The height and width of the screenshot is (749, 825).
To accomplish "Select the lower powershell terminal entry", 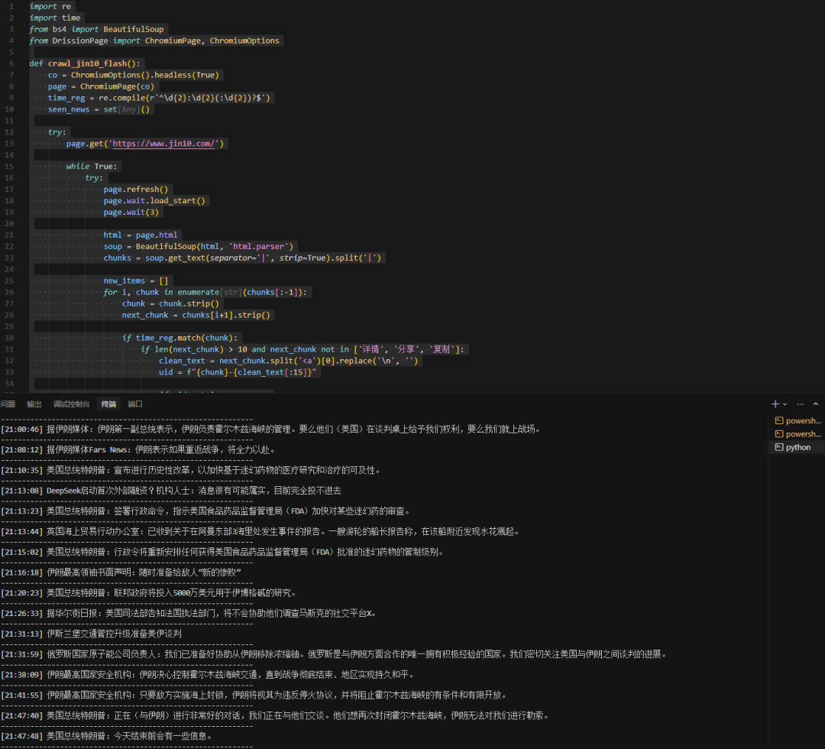I will [798, 434].
